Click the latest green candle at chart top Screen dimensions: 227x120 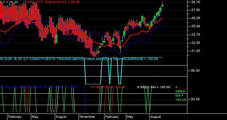point(162,6)
